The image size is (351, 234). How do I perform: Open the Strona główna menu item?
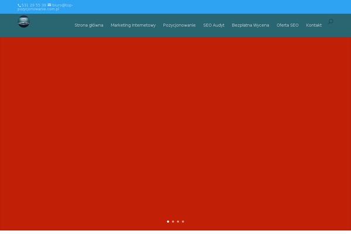click(89, 25)
